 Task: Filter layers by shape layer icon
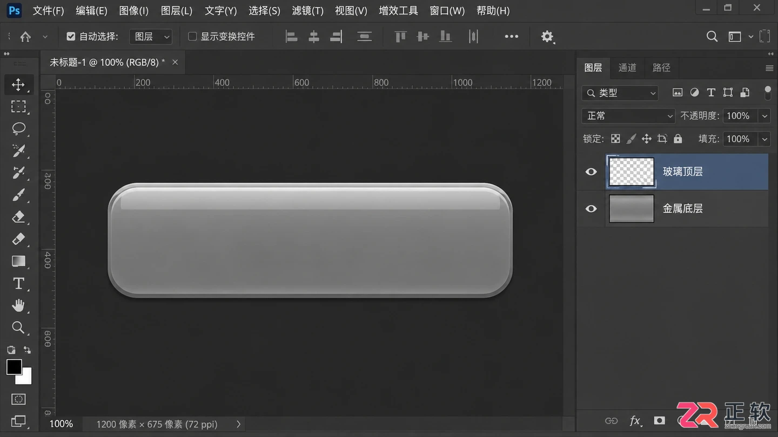(x=728, y=93)
